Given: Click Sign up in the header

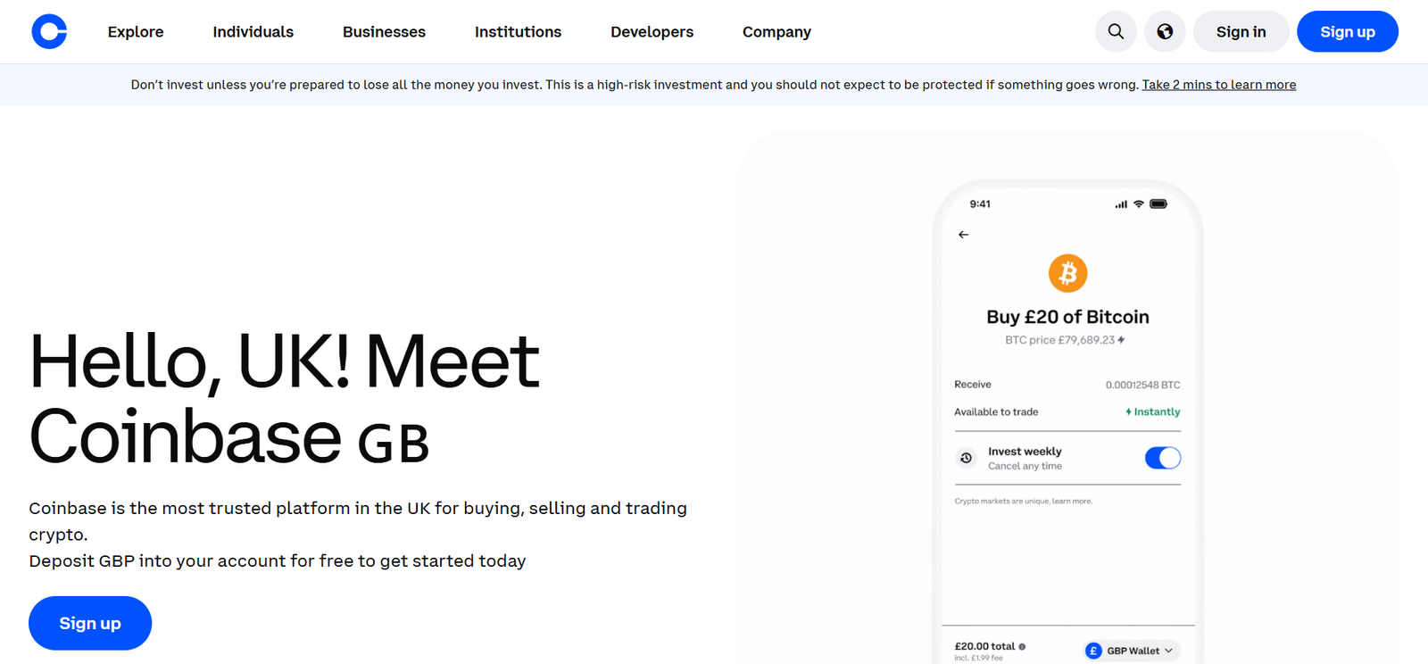Looking at the screenshot, I should click(x=1348, y=31).
